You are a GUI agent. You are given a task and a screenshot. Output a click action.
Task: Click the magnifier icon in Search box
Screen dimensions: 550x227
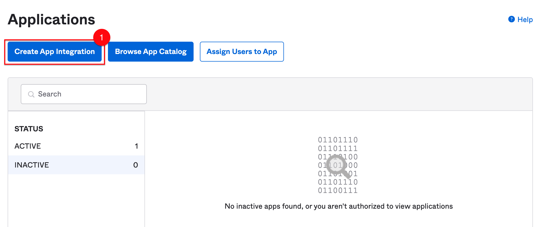31,94
